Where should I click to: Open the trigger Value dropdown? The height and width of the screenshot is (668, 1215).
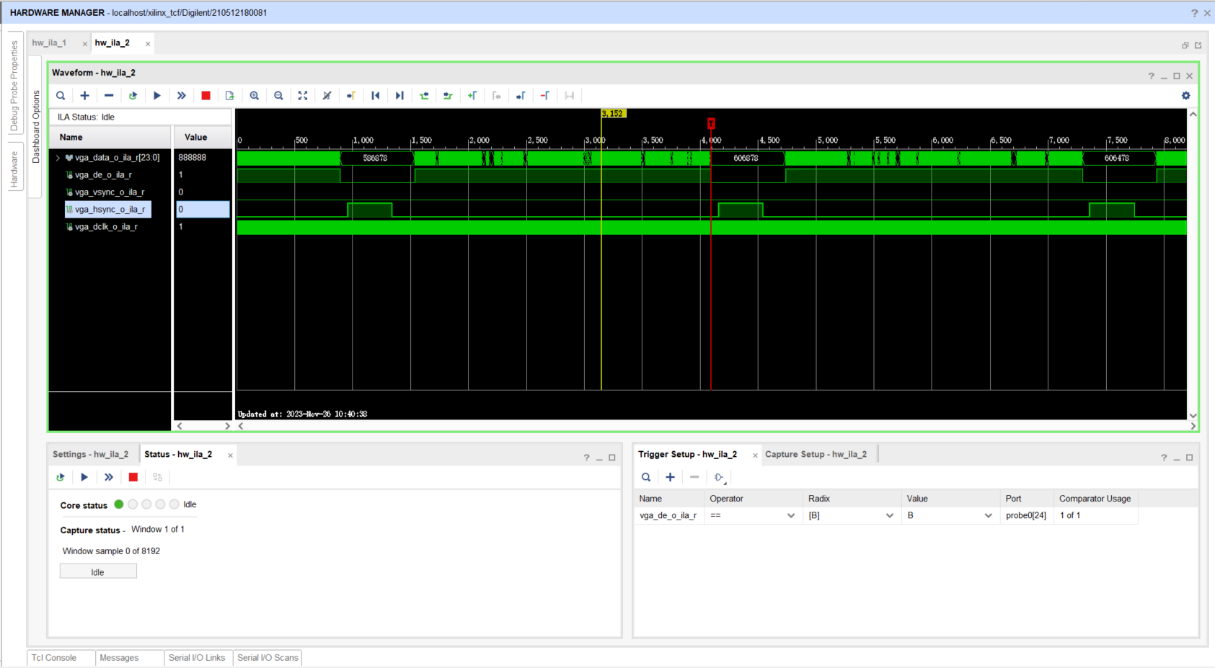(x=989, y=515)
